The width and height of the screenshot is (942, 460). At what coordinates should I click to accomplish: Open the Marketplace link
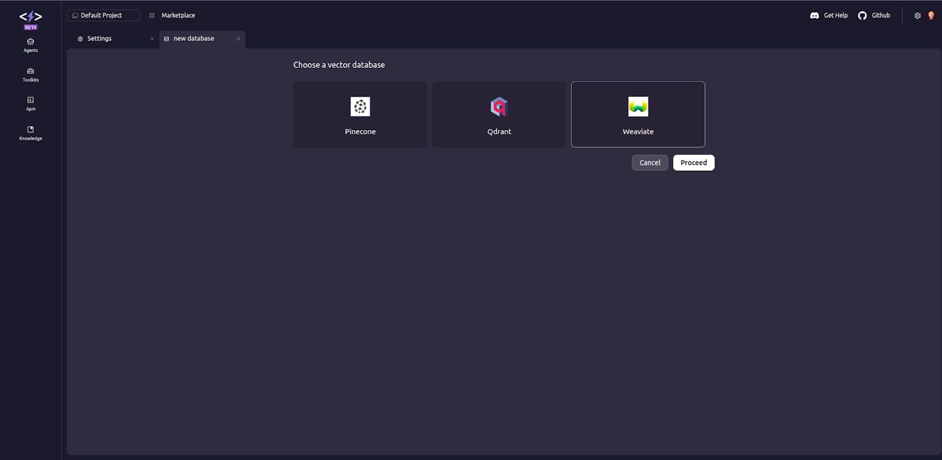[x=178, y=16]
